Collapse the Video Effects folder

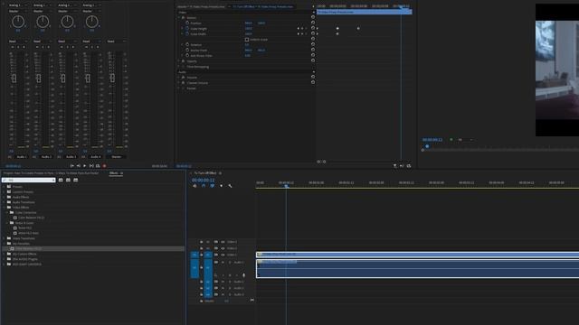point(4,208)
